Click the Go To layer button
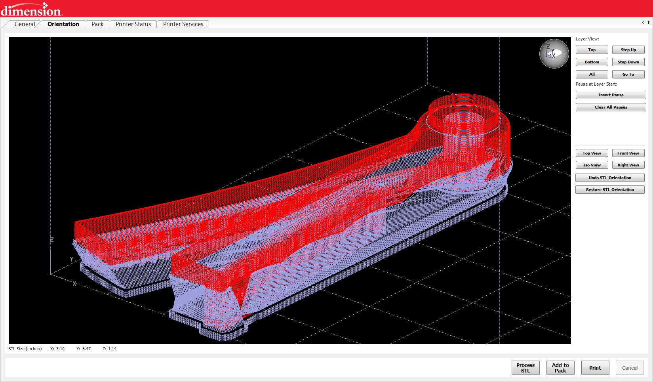Image resolution: width=653 pixels, height=382 pixels. point(628,74)
